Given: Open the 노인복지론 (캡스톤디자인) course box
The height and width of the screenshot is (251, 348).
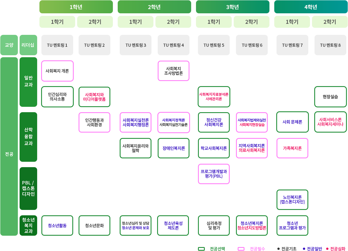Looking at the screenshot, I should point(292,199).
